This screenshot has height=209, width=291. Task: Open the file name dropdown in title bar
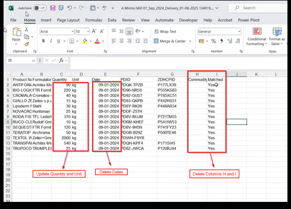pos(217,8)
